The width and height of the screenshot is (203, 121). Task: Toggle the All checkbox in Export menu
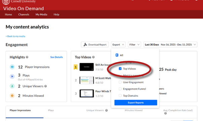117,55
